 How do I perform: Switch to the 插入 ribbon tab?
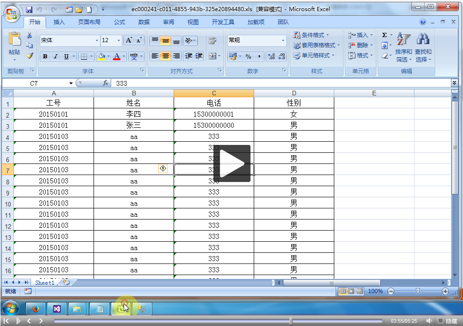59,22
